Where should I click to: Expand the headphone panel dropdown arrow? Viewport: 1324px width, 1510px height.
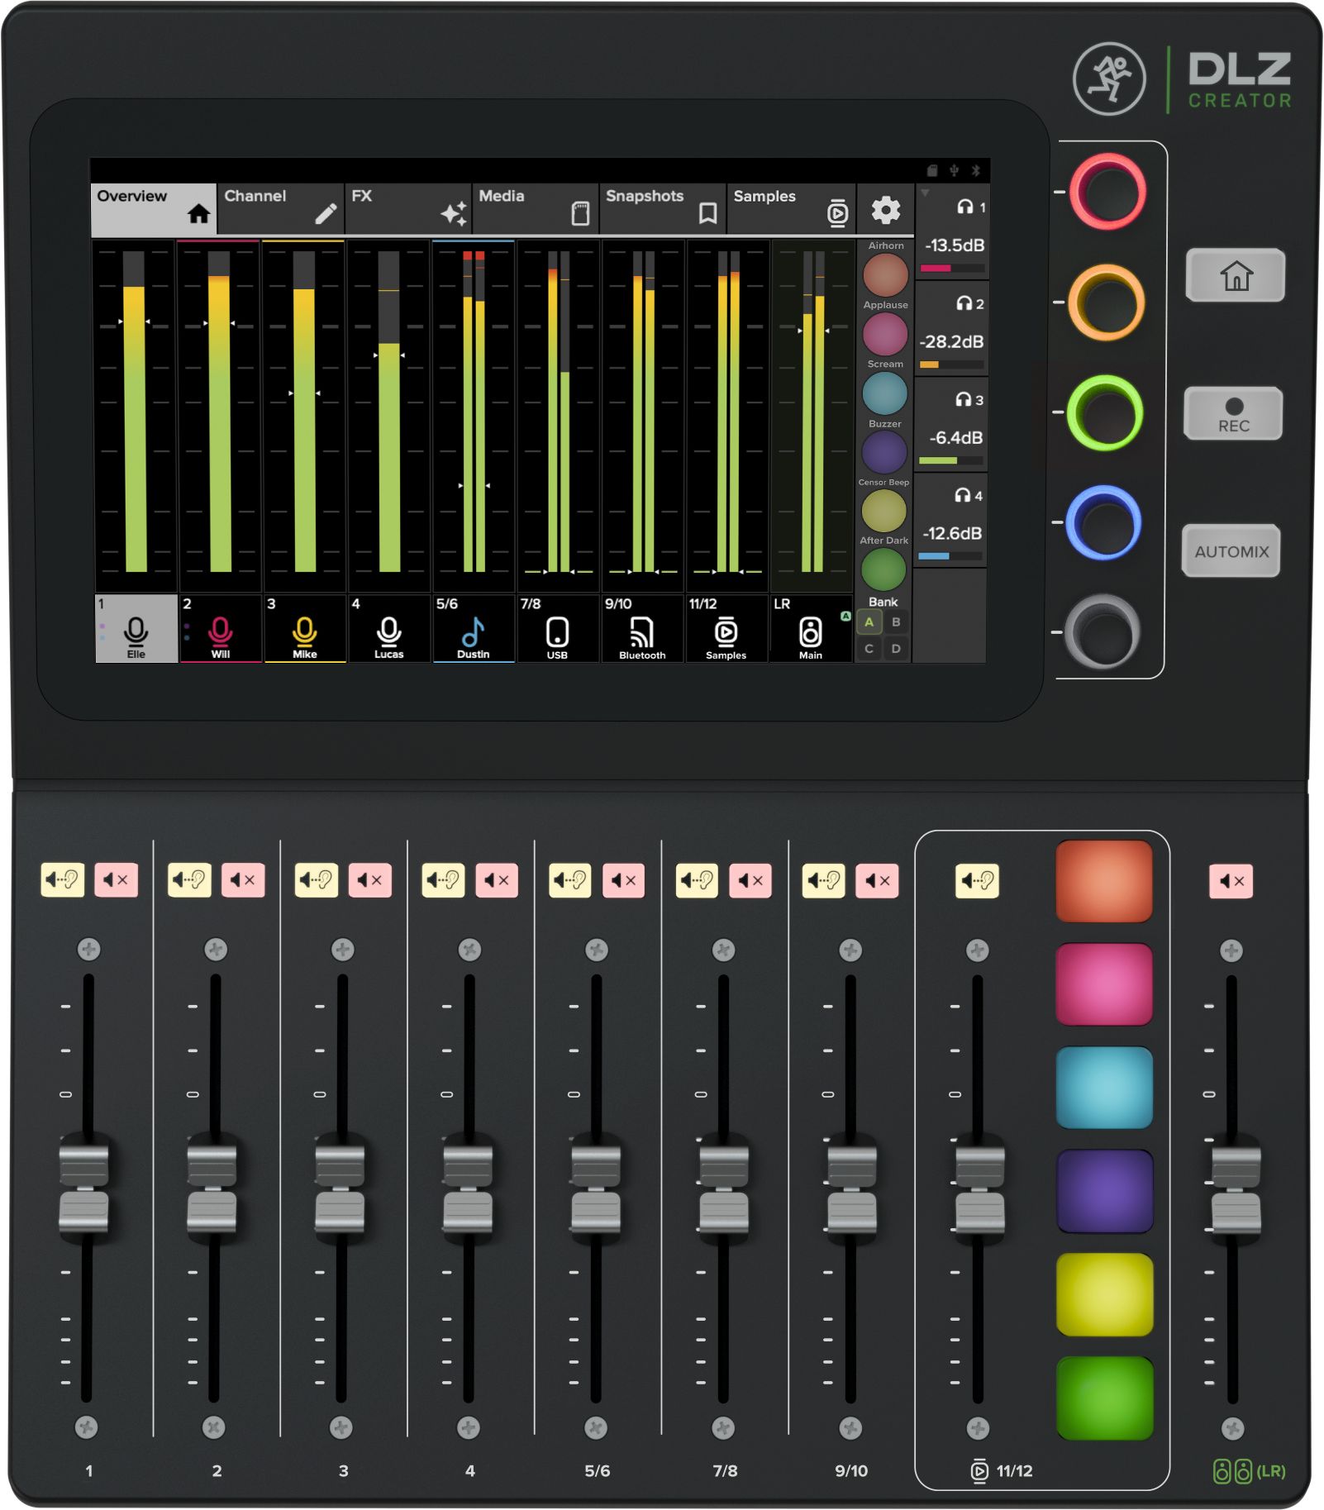tap(926, 193)
